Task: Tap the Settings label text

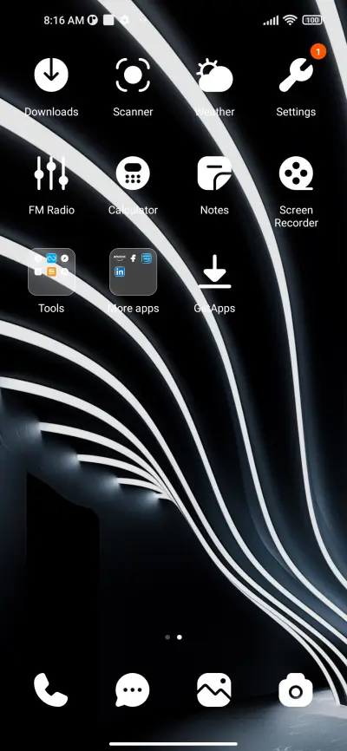Action: (296, 112)
